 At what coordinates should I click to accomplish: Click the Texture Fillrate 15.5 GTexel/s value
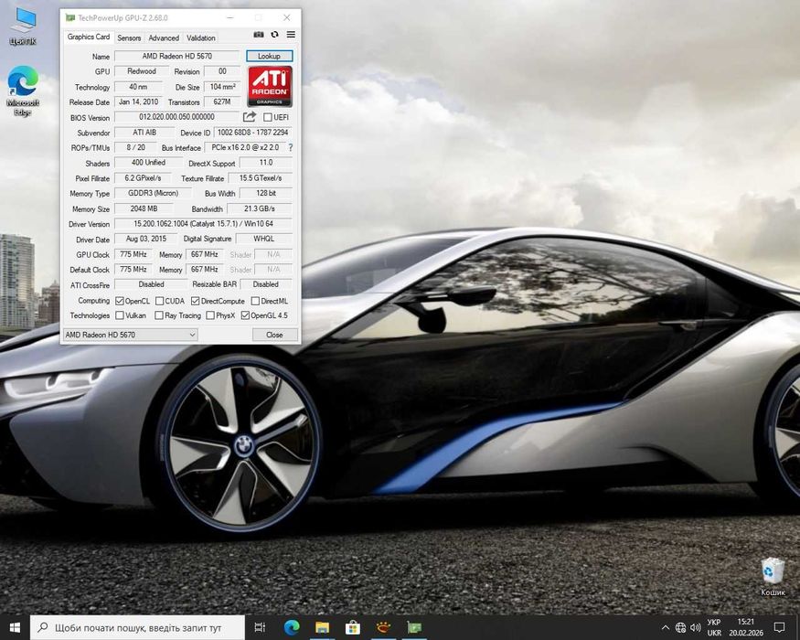point(261,178)
